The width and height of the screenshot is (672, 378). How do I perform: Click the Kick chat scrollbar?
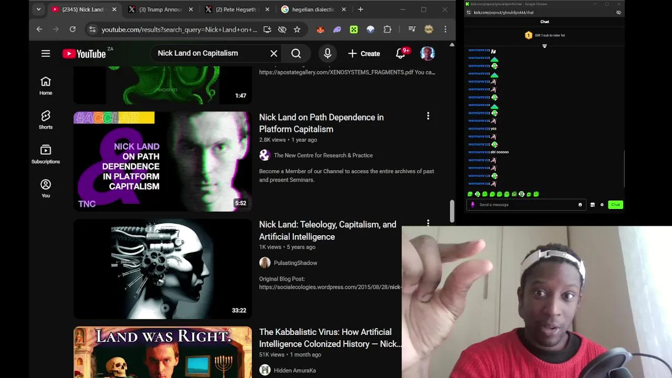[x=624, y=168]
